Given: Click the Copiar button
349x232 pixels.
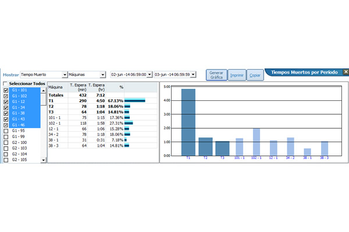Looking at the screenshot, I should [255, 75].
